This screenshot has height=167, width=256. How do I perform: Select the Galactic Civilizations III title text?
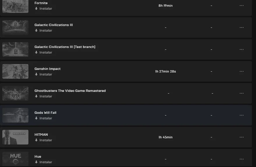(x=54, y=25)
